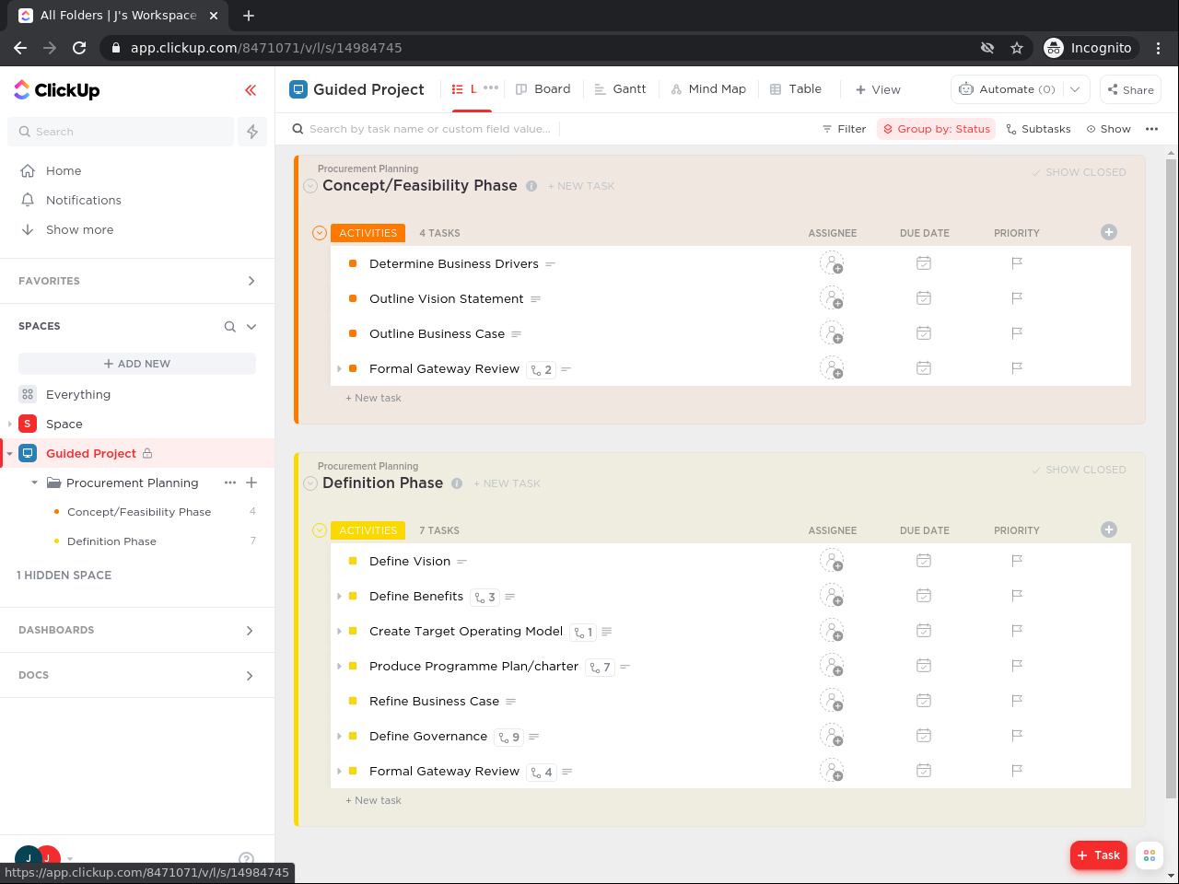Expand subtasks of Define Governance

(340, 737)
